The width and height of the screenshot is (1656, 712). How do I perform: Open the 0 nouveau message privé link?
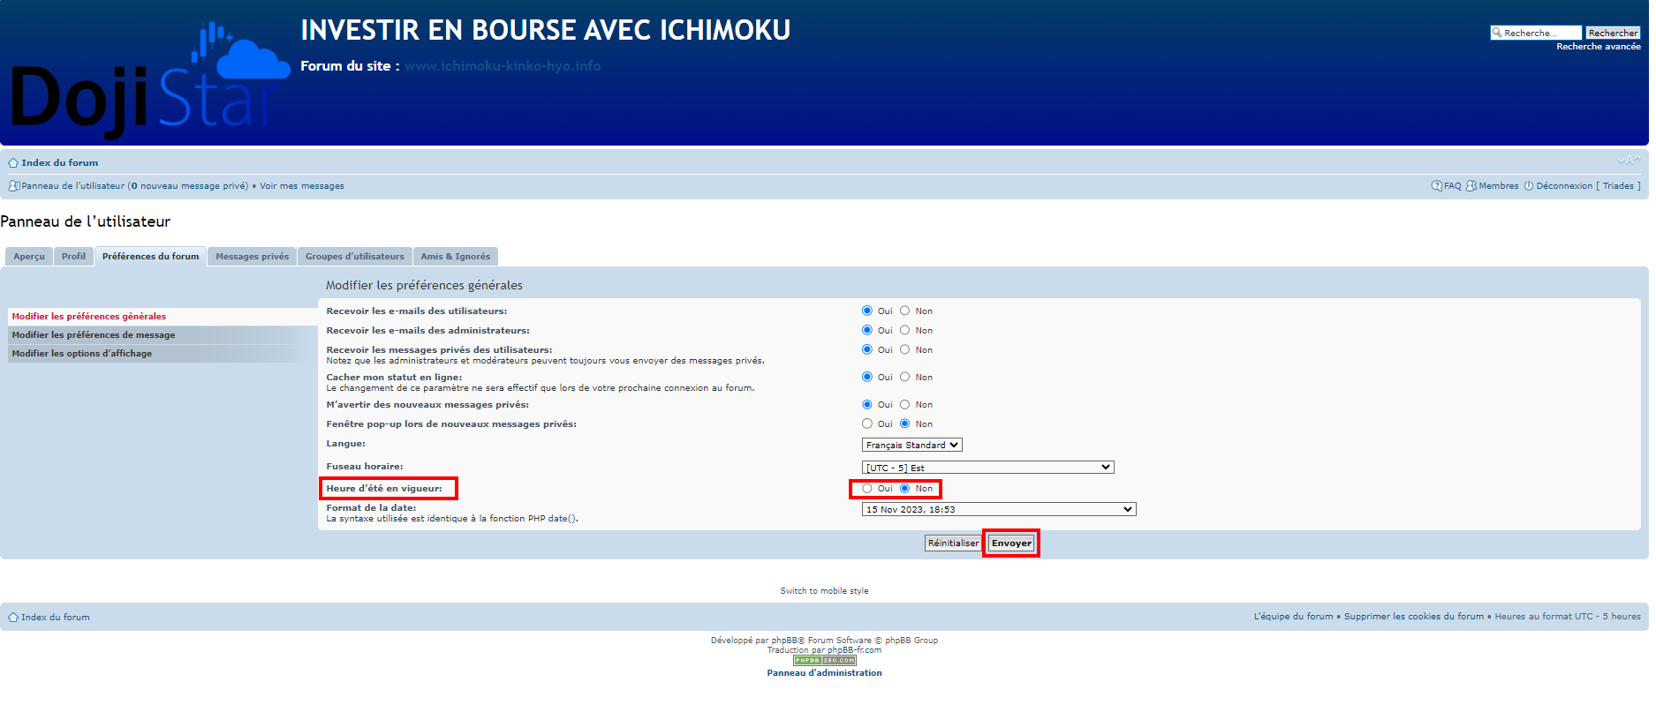(190, 186)
